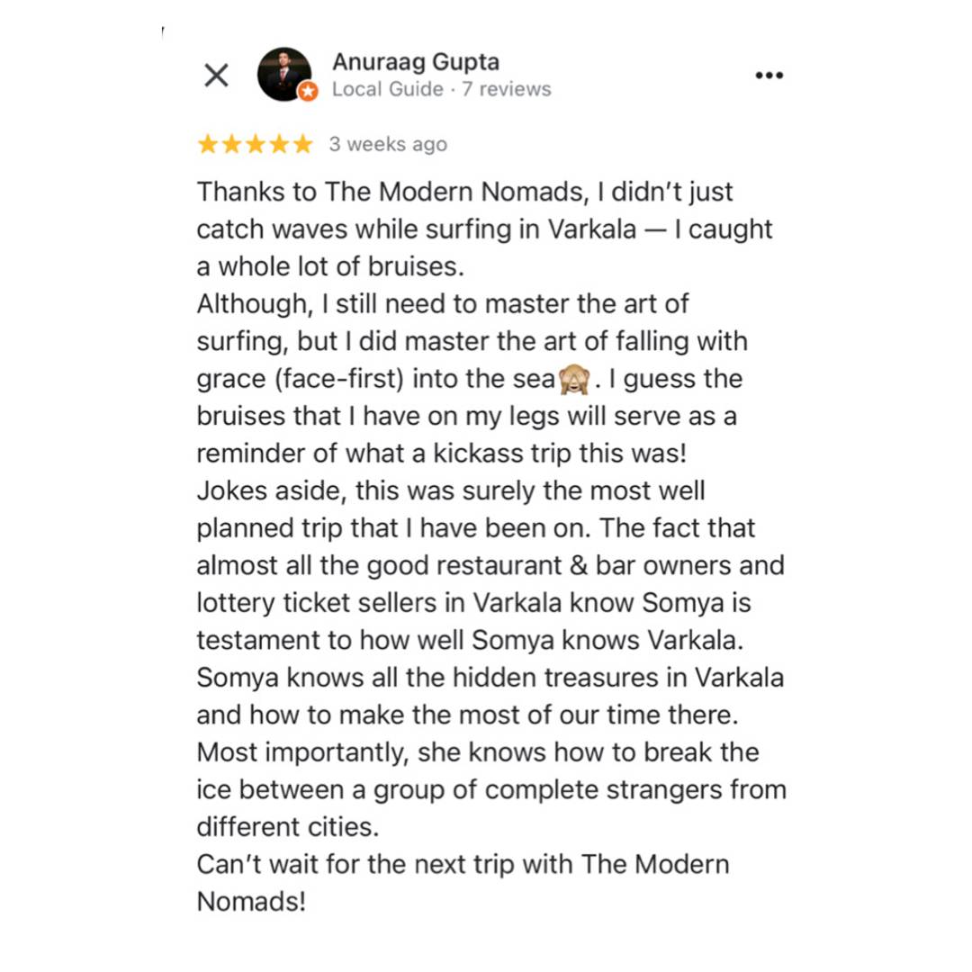The height and width of the screenshot is (972, 972).
Task: Click the line starting "Most importantly, she knows"
Action: (478, 752)
